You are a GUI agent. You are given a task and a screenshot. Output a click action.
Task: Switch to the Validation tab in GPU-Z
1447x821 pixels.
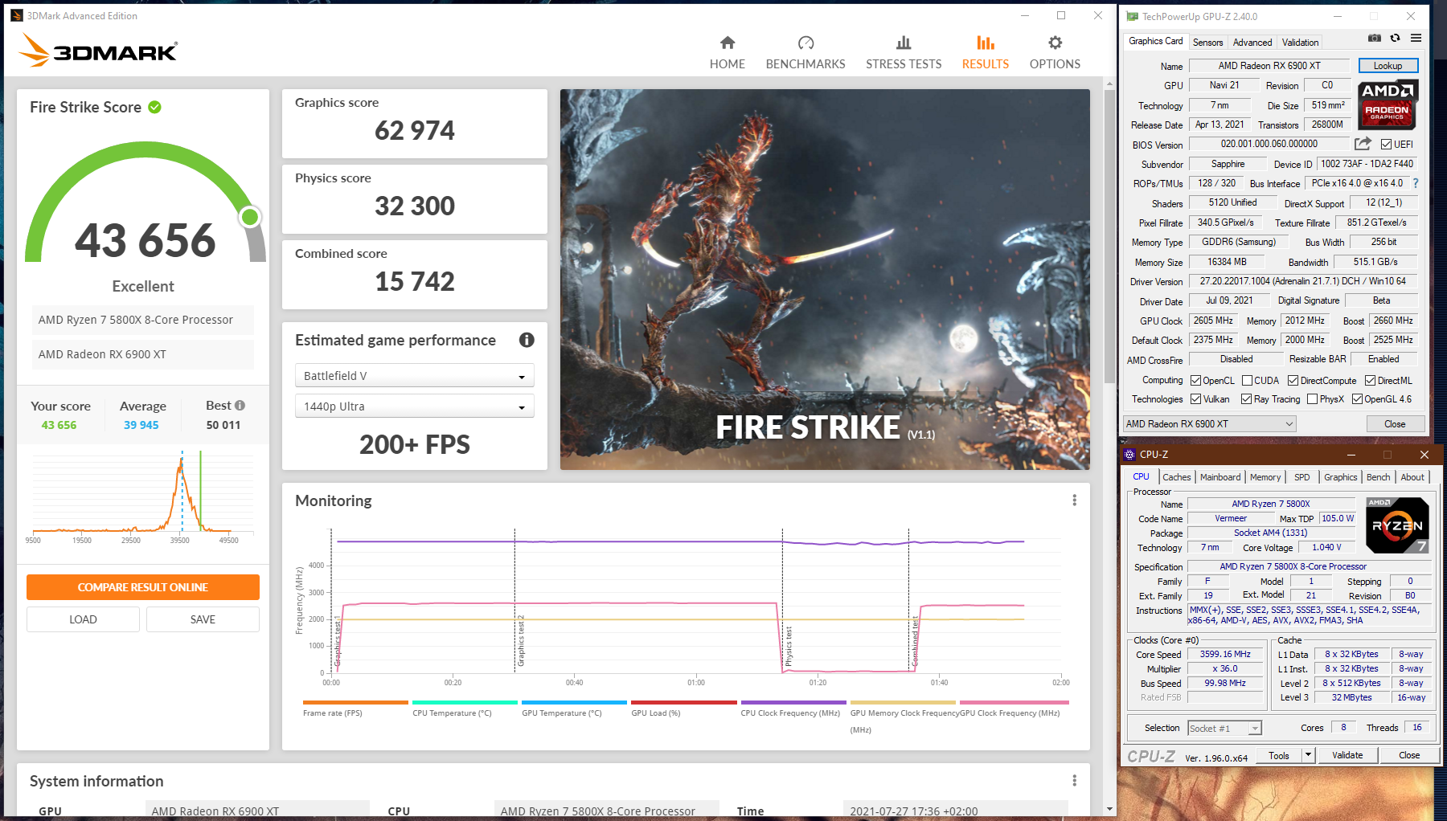tap(1300, 43)
